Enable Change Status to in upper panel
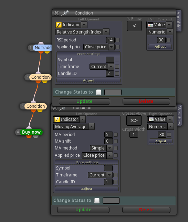This screenshot has height=222, width=188. click(98, 92)
